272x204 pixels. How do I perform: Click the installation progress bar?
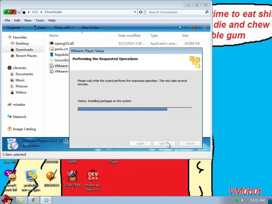point(135,109)
